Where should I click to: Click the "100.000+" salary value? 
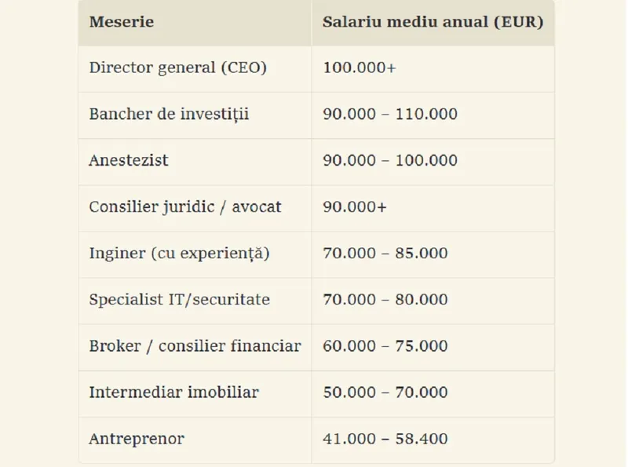(x=360, y=68)
